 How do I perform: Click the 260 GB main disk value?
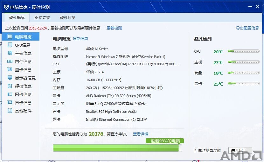(124, 88)
